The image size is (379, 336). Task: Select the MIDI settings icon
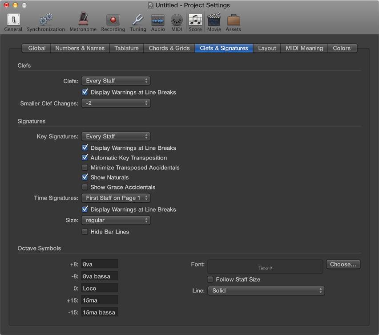coord(177,20)
